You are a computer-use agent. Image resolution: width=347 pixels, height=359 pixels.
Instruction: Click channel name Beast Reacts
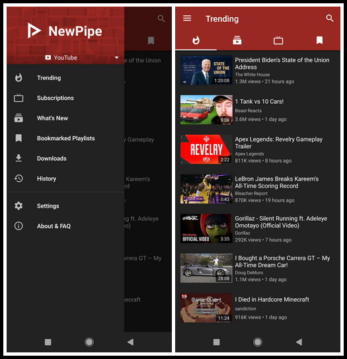pyautogui.click(x=248, y=110)
